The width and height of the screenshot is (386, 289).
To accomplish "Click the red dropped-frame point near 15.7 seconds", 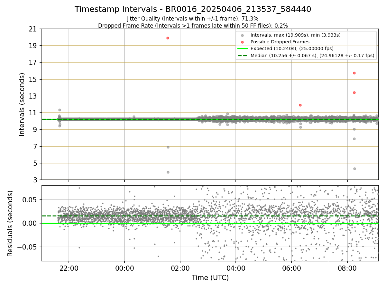I will 354,73.
